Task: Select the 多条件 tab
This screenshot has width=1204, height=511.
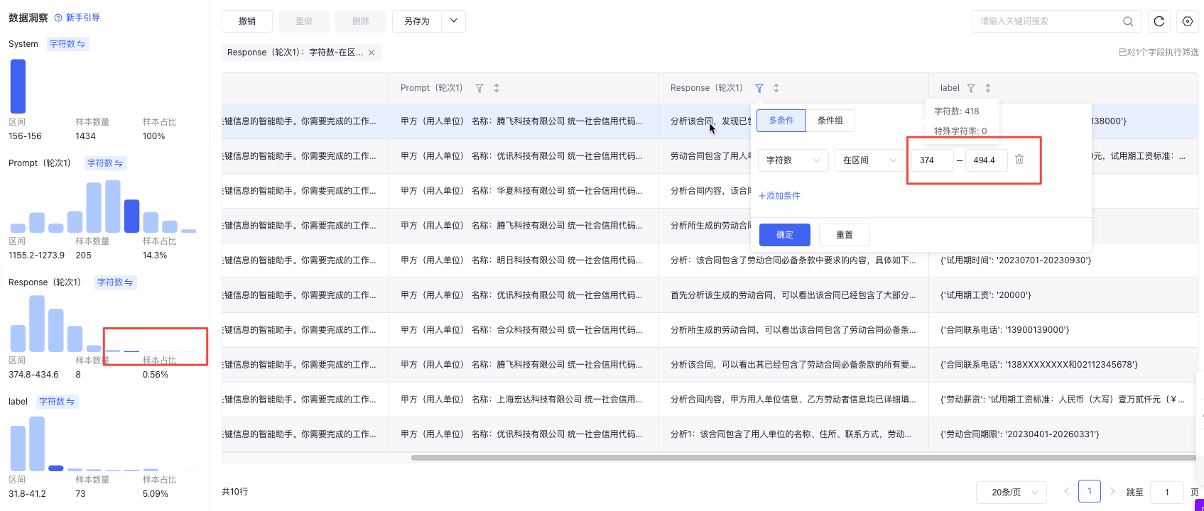Action: [781, 121]
